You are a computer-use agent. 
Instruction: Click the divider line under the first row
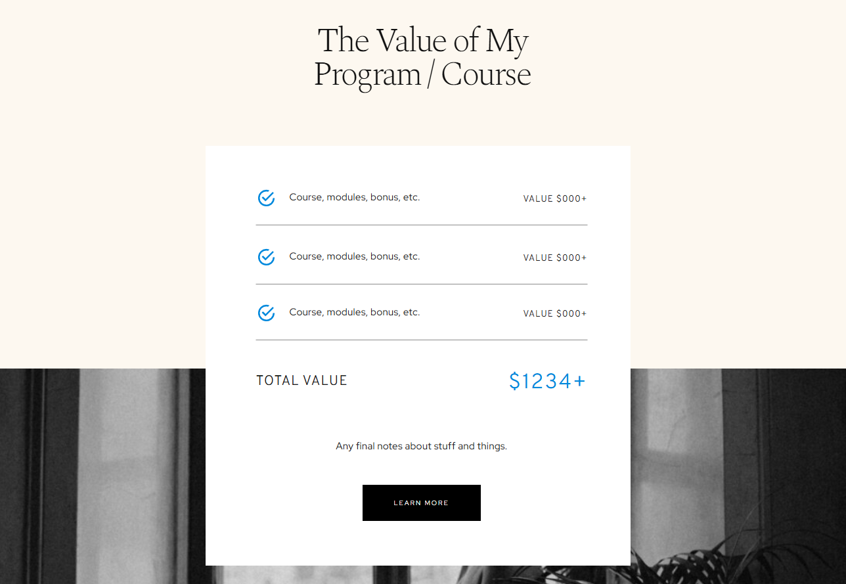point(421,225)
